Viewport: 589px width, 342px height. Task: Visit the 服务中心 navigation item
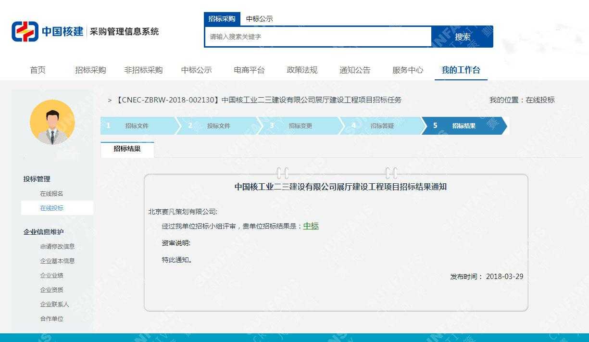(408, 70)
